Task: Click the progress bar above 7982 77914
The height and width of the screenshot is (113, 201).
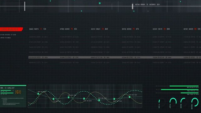Action: (177, 89)
